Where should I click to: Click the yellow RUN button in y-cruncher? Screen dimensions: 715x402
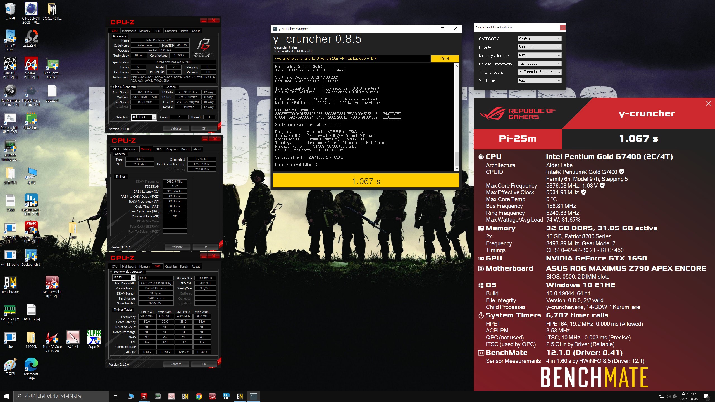tap(445, 59)
